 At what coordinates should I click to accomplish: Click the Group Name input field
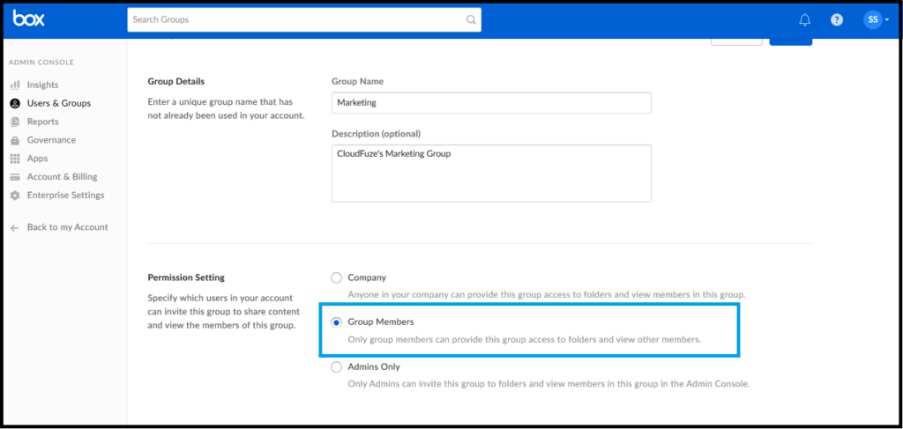coord(491,103)
